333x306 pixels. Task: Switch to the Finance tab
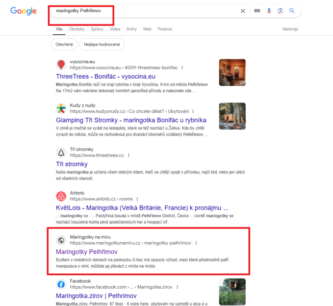click(165, 29)
